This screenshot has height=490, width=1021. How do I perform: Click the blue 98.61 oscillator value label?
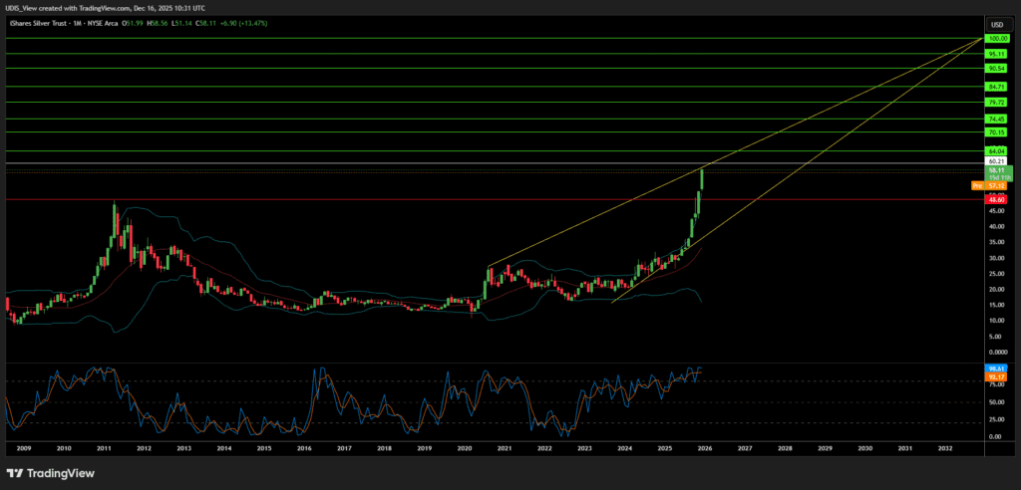[997, 368]
